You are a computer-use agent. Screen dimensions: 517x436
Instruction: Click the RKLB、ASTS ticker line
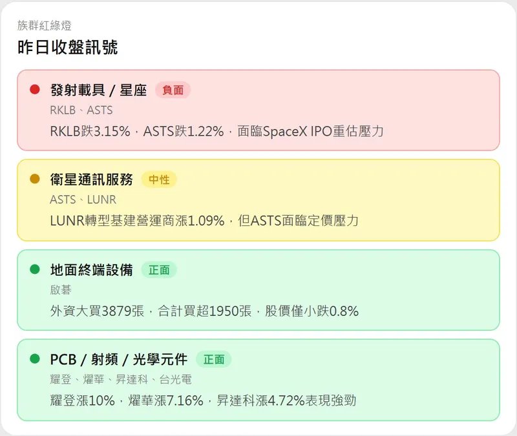81,110
